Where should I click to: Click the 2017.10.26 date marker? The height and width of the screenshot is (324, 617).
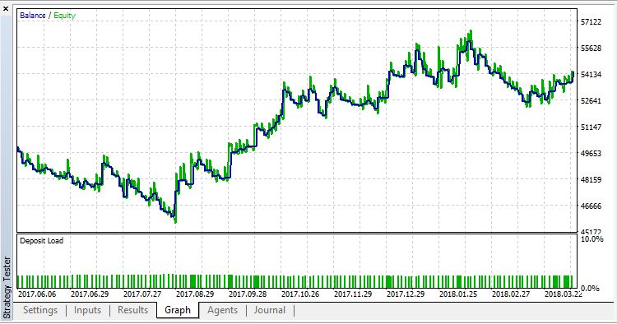(300, 294)
